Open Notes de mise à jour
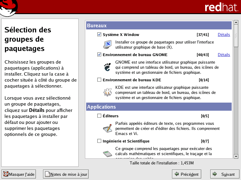 (x=66, y=174)
